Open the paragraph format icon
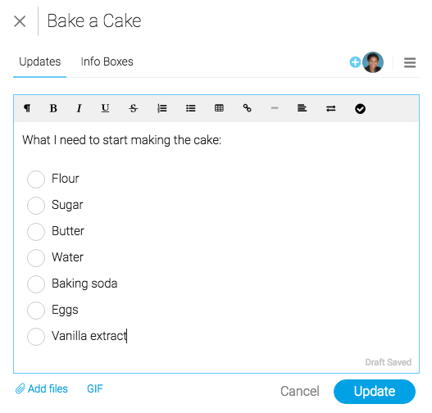Screen dimensions: 432x413 point(27,108)
